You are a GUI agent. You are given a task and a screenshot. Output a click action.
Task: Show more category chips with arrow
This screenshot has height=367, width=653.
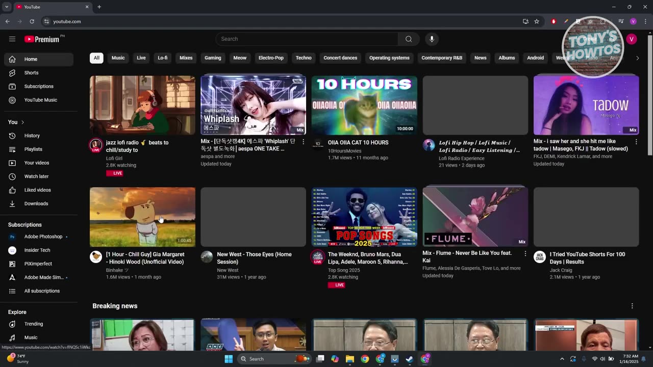tap(637, 58)
